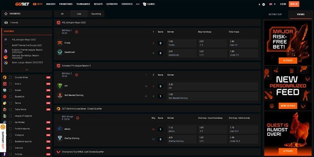Click the Casino shield icon
This screenshot has width=314, height=157.
click(144, 4)
